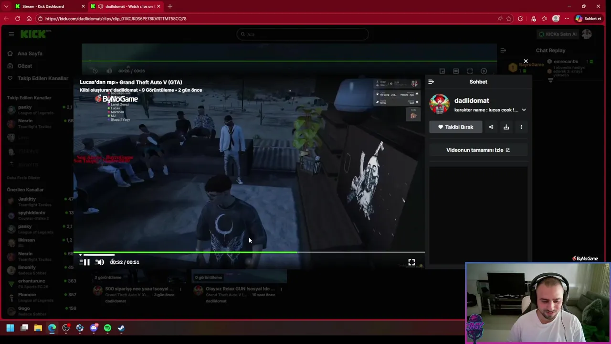Open Kick user profile avatar
Screen dimensions: 611x344
point(587,34)
